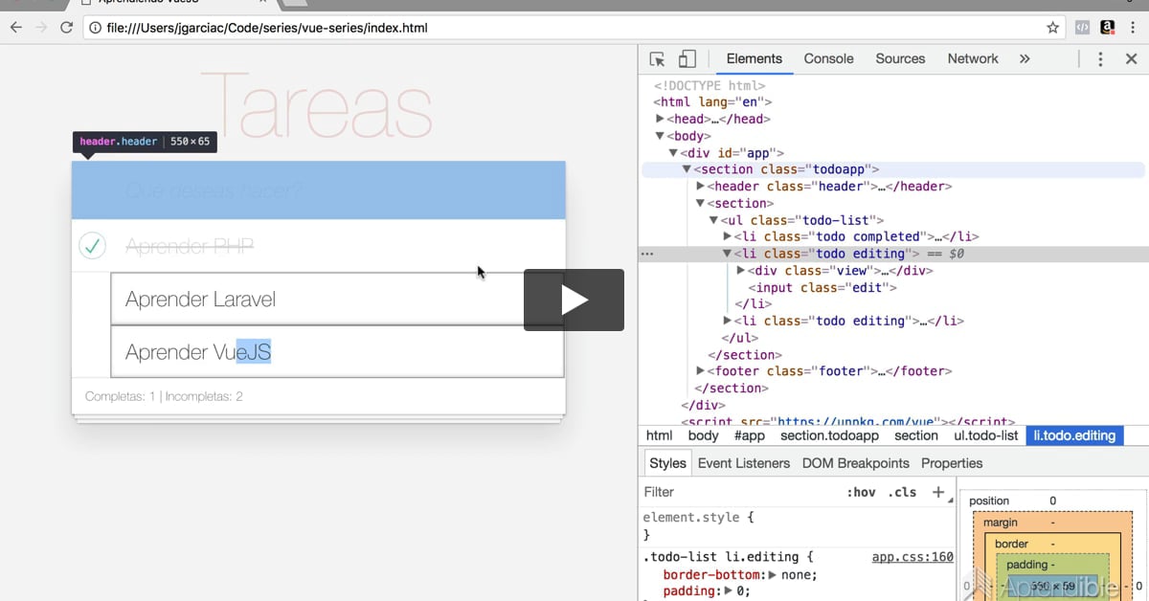Open the Amazon extension icon
The height and width of the screenshot is (601, 1149).
coord(1108,28)
